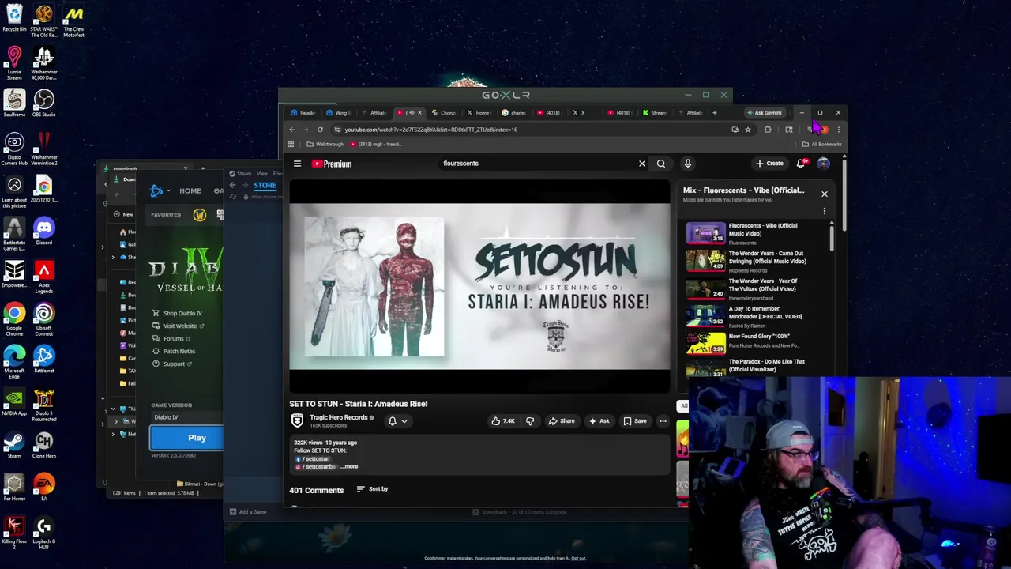Open the YouTube account avatar menu
1011x569 pixels.
point(823,164)
